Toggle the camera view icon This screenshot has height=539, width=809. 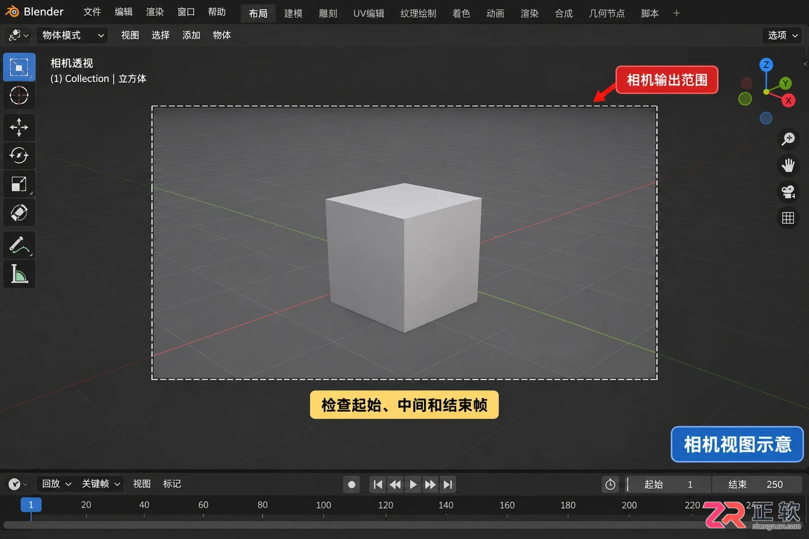[x=788, y=191]
